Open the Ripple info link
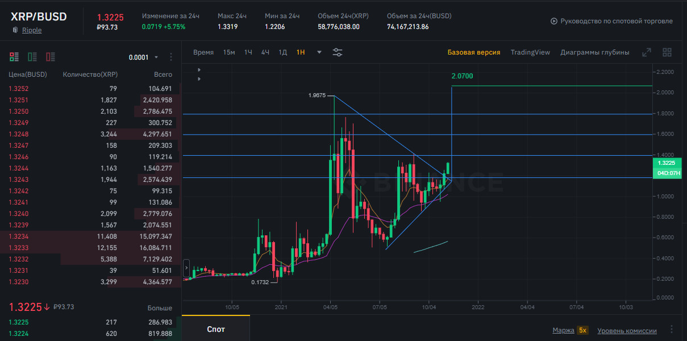The height and width of the screenshot is (341, 687). (x=32, y=30)
